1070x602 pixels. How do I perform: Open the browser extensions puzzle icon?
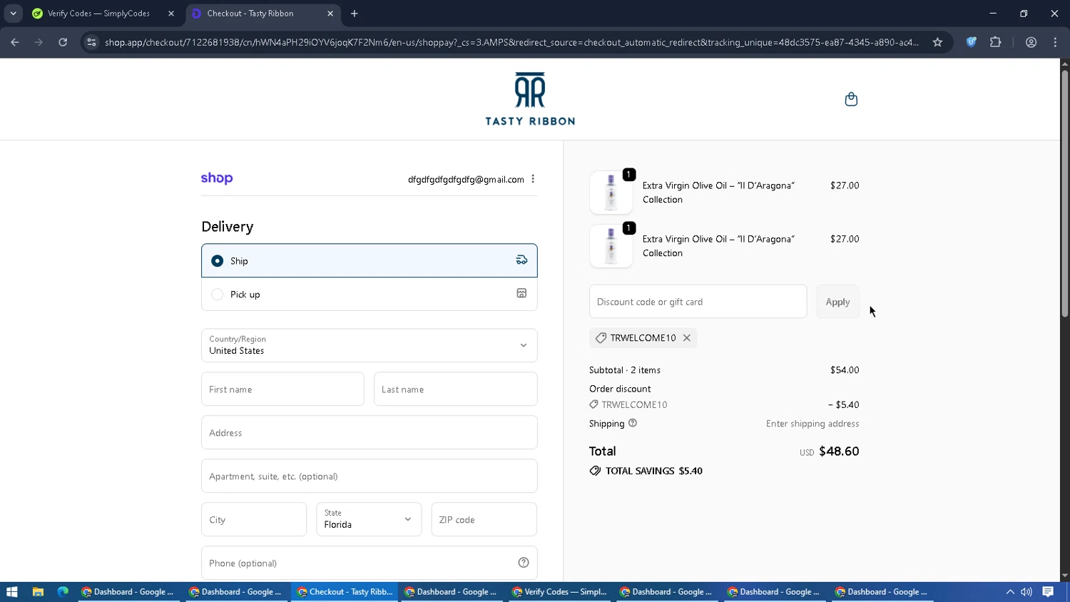[x=995, y=42]
